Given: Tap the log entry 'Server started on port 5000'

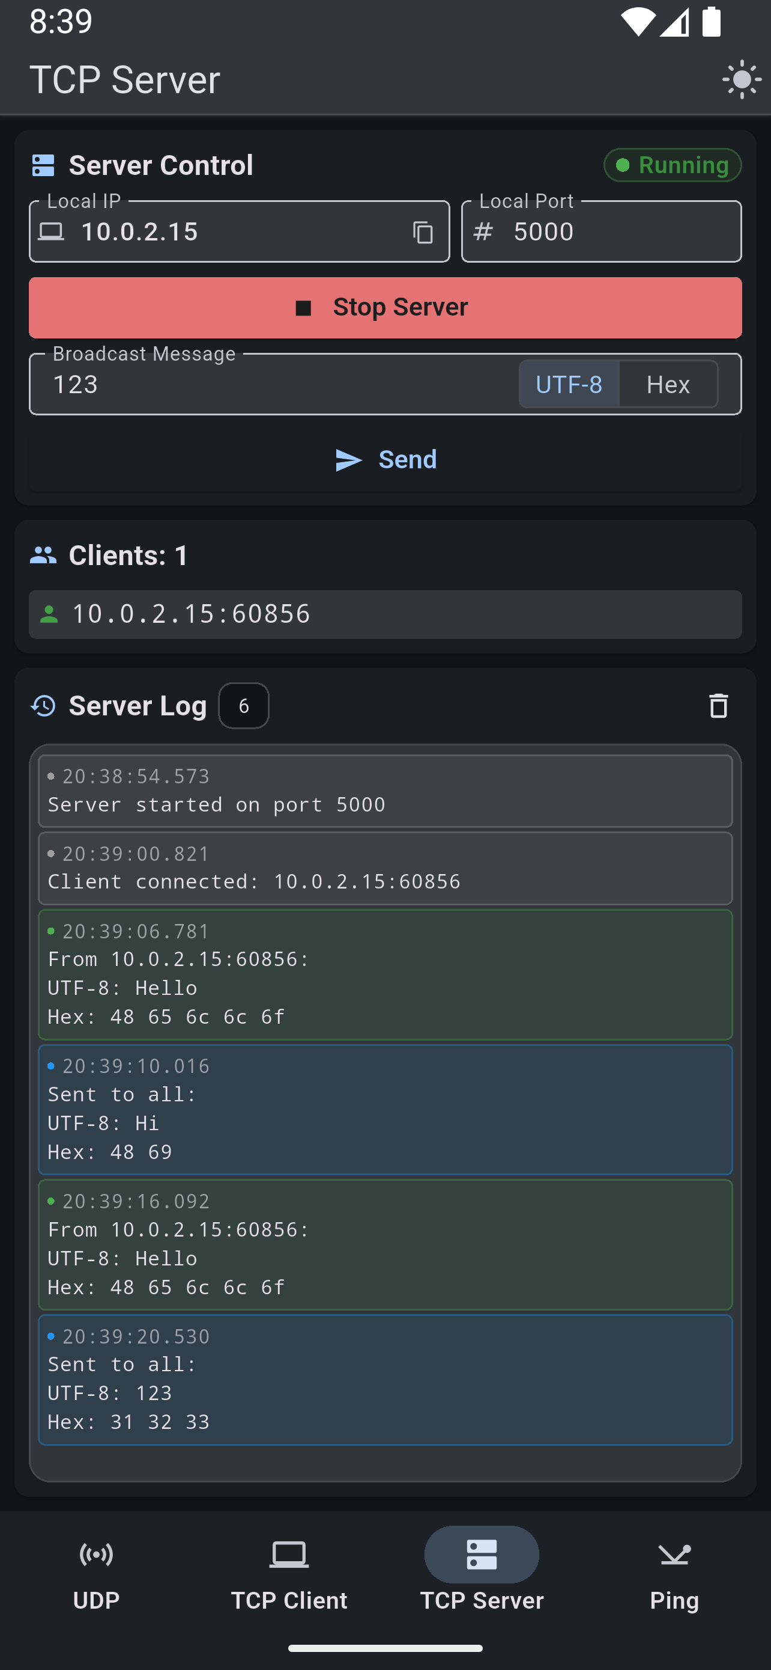Looking at the screenshot, I should (x=385, y=791).
